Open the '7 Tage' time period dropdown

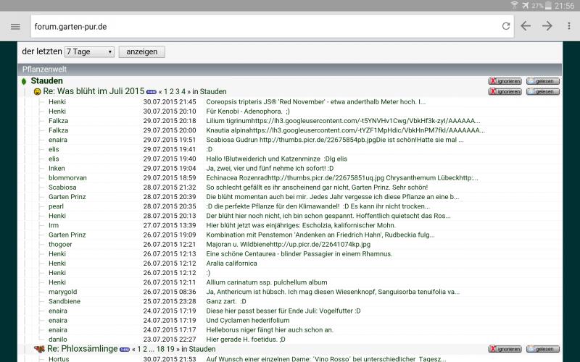tap(89, 52)
